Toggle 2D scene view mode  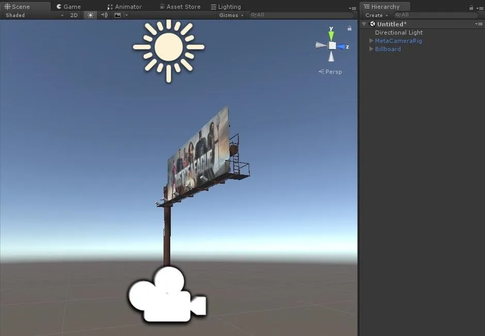click(x=74, y=15)
